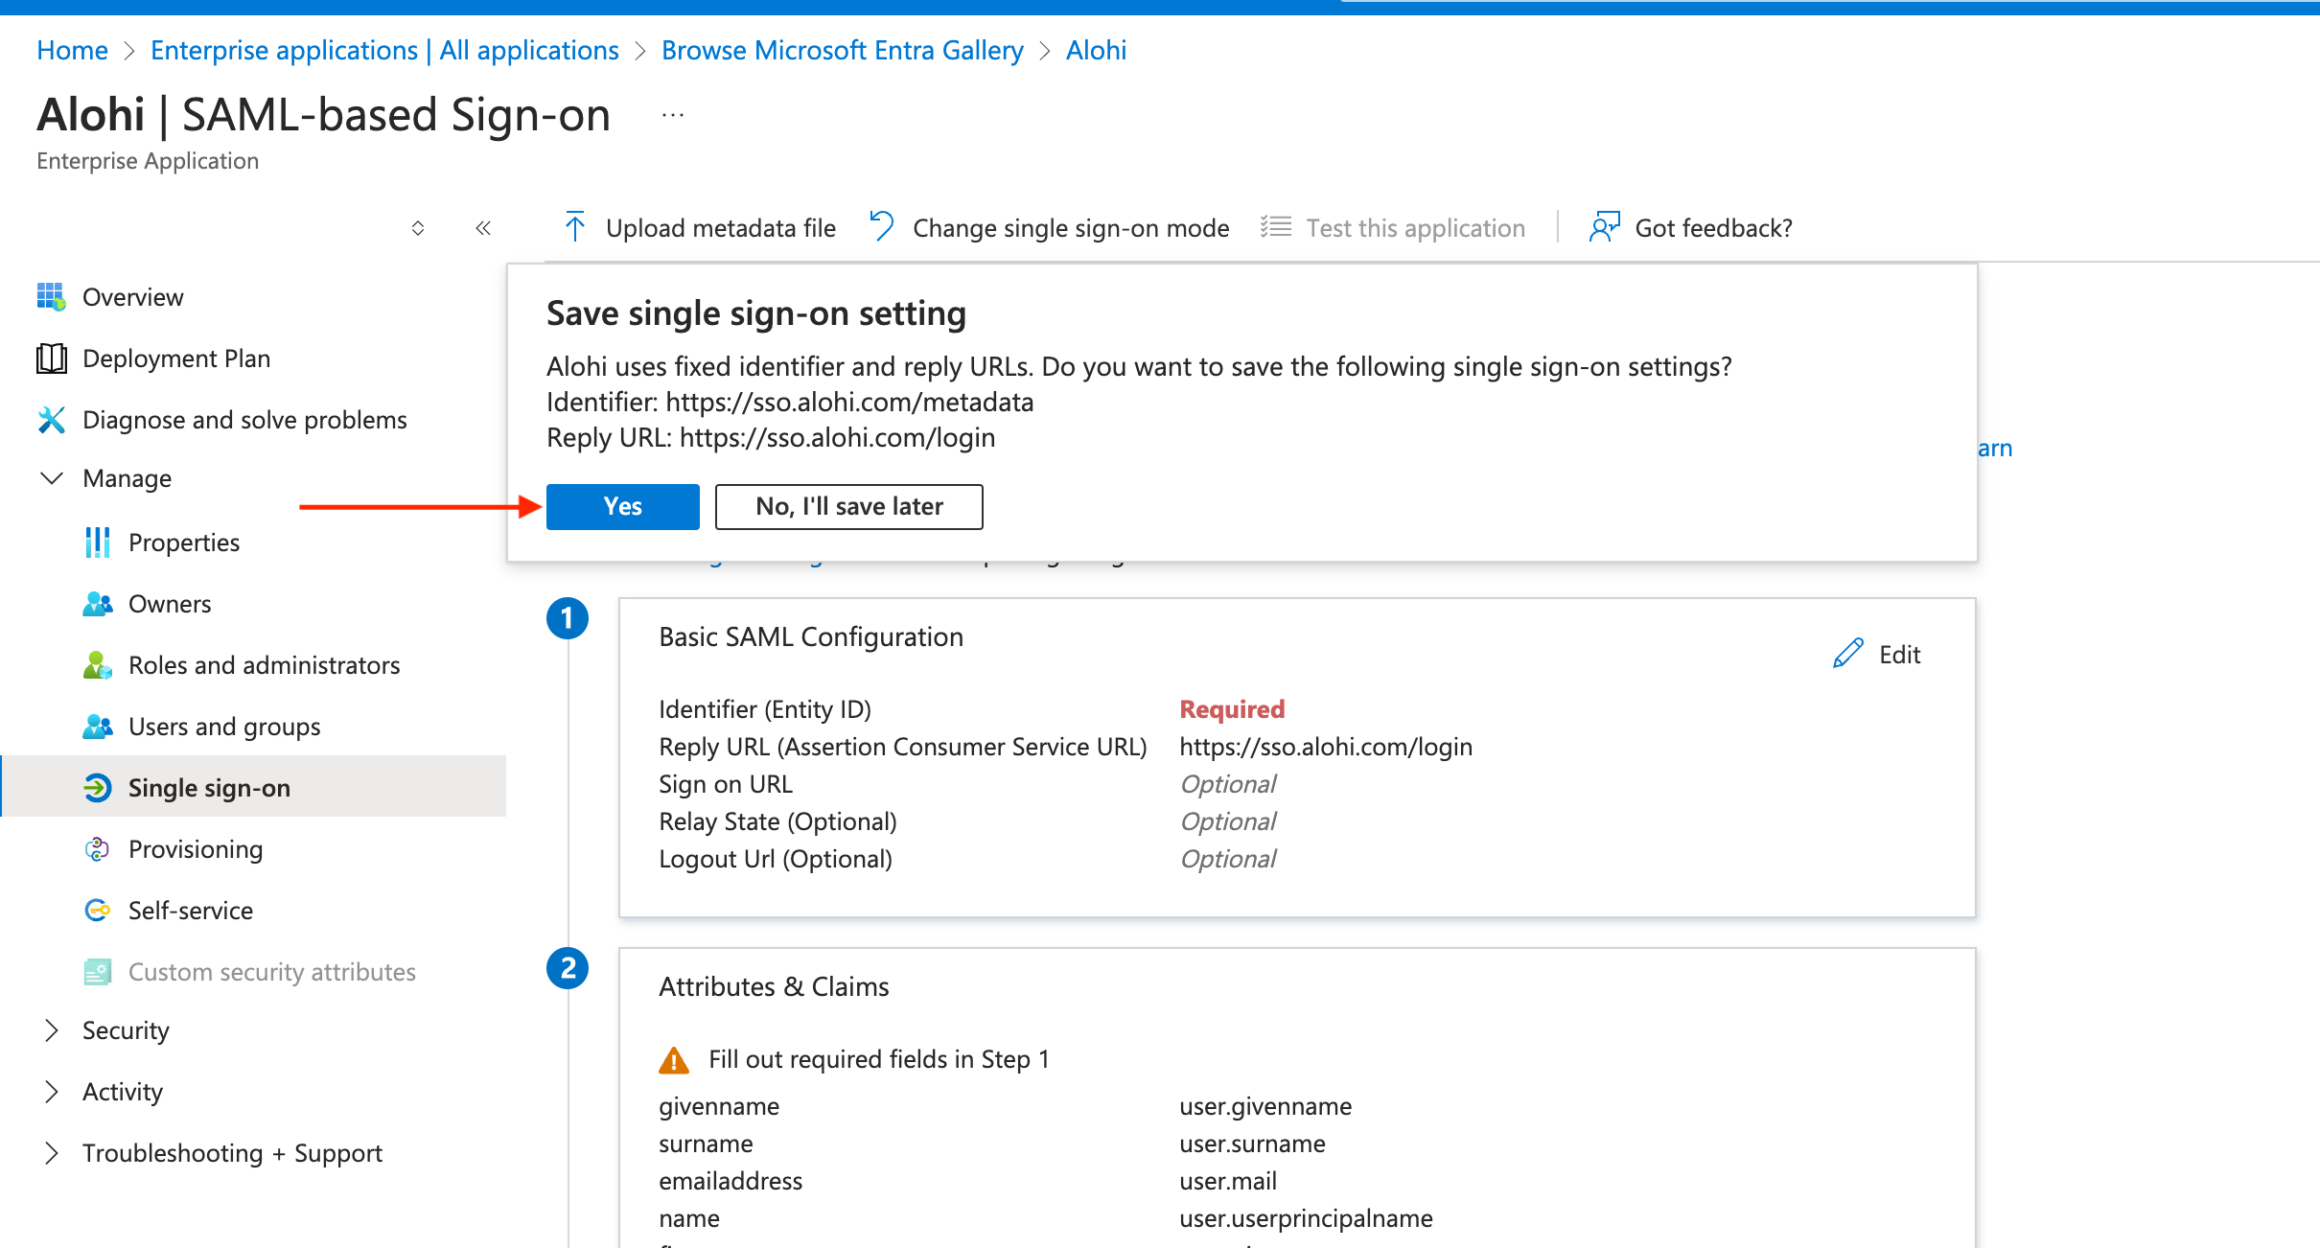The image size is (2320, 1248).
Task: Click the Overview grid icon
Action: 52,297
